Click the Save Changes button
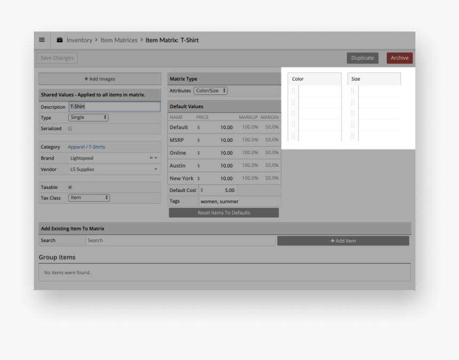The width and height of the screenshot is (459, 360). (x=57, y=58)
